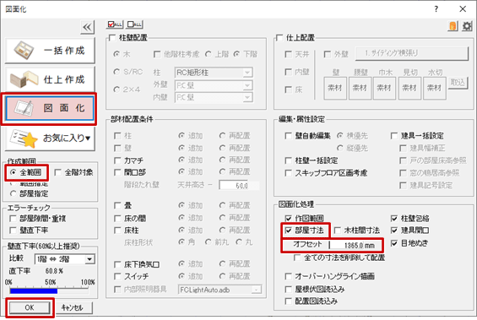Toggle 床柱 checkbox

point(117,231)
